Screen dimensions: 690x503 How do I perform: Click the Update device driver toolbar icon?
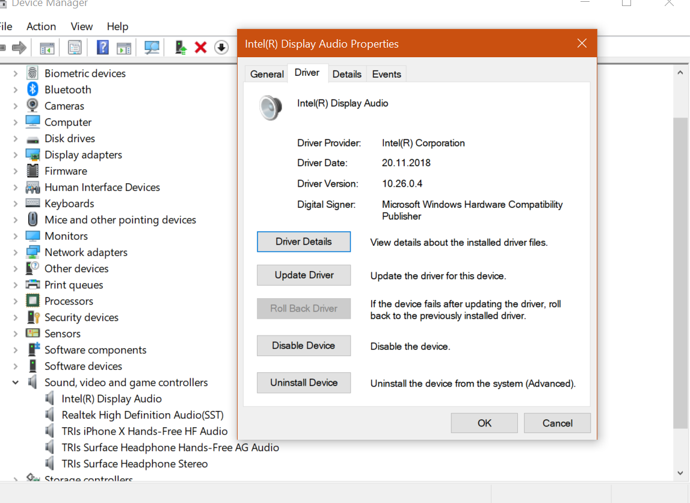[x=180, y=47]
